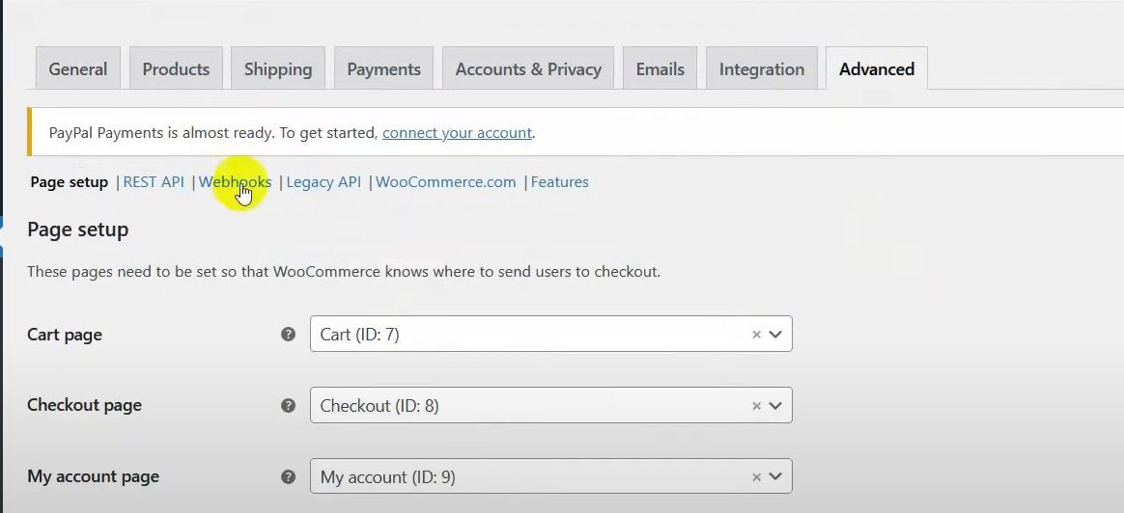
Task: Switch to the General settings tab
Action: pos(78,69)
